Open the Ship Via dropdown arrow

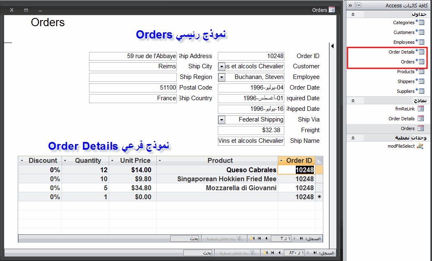pyautogui.click(x=222, y=120)
